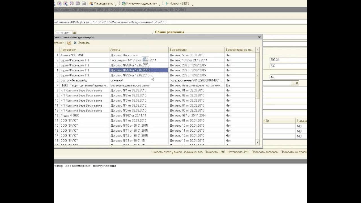Viewport: 361px width, 203px height.
Task: Open the toolbar options arrow after Новости ВДГБ
Action: [x=192, y=5]
